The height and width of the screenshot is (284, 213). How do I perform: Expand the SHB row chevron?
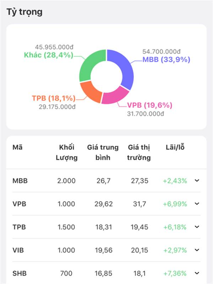[197, 273]
